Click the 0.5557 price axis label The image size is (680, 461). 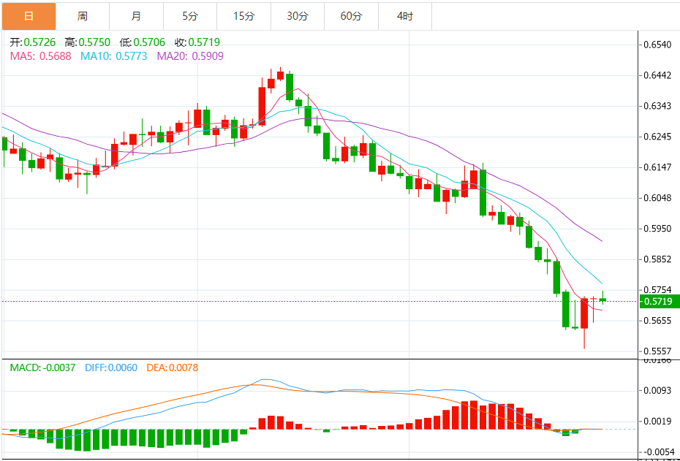click(x=658, y=351)
